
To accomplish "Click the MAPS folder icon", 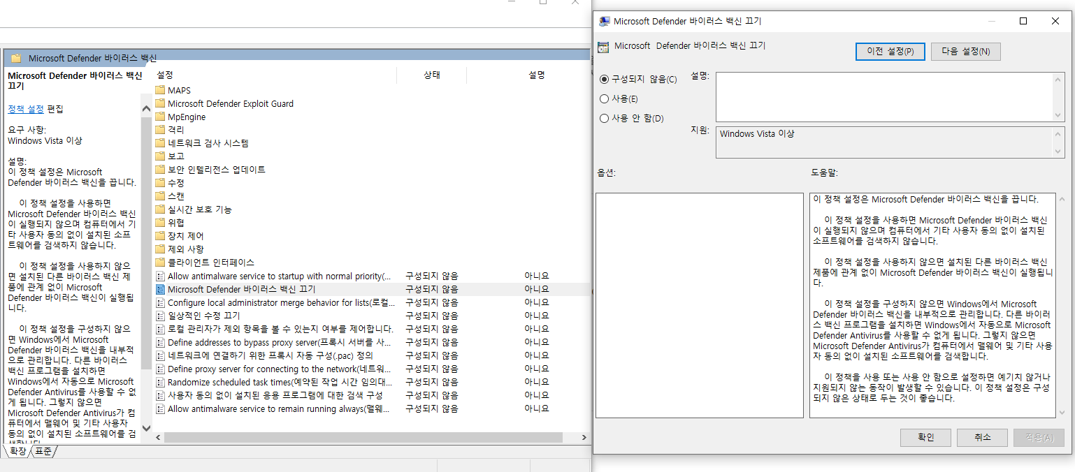I will click(x=160, y=90).
